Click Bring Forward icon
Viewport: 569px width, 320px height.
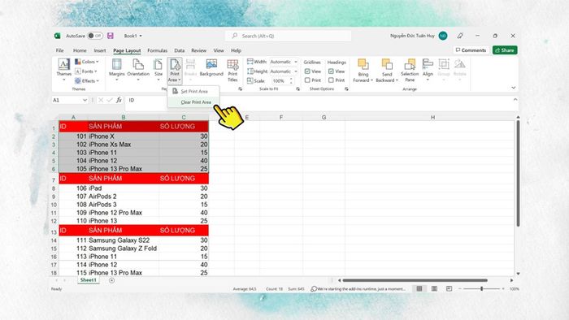(x=363, y=64)
